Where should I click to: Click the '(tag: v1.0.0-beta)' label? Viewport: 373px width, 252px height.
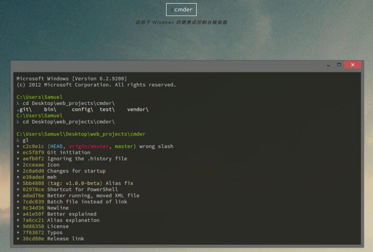click(75, 183)
